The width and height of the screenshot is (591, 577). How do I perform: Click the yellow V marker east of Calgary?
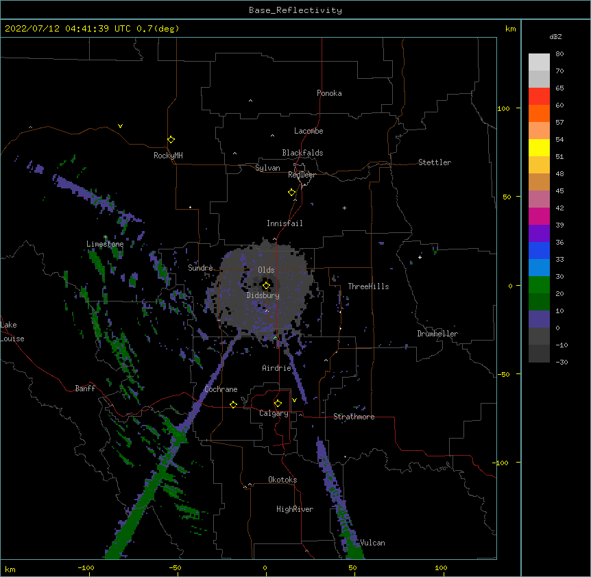point(294,400)
